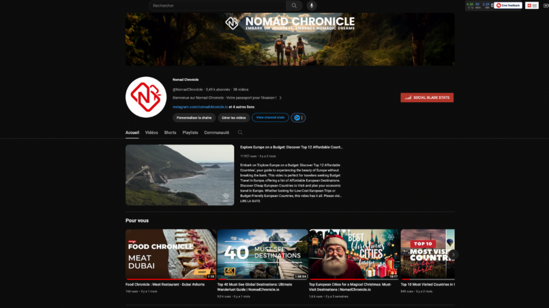Viewport: 549px width, 308px height.
Task: Click the 4.5K stats widget in the top bar
Action: (x=470, y=5)
